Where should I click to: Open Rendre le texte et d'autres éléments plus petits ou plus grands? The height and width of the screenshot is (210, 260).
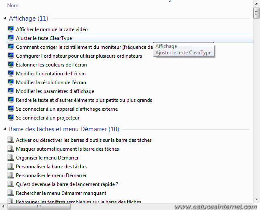point(84,100)
